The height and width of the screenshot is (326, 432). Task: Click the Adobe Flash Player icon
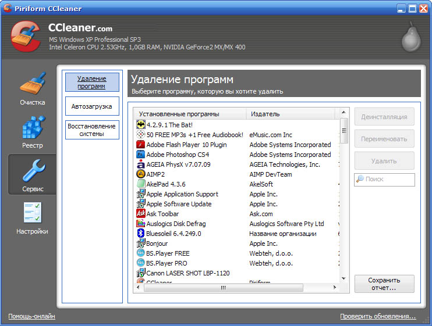(x=140, y=145)
